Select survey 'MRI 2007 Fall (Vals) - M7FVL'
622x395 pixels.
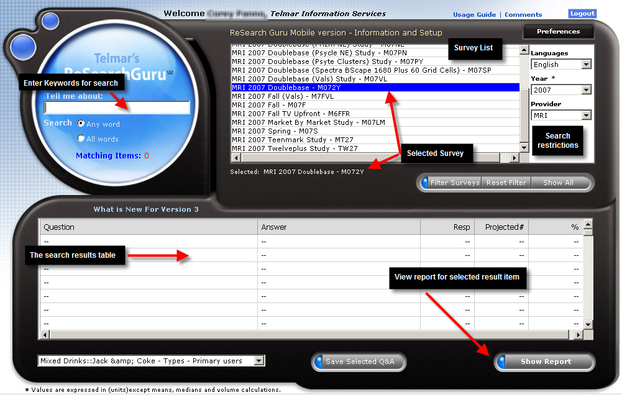(375, 96)
